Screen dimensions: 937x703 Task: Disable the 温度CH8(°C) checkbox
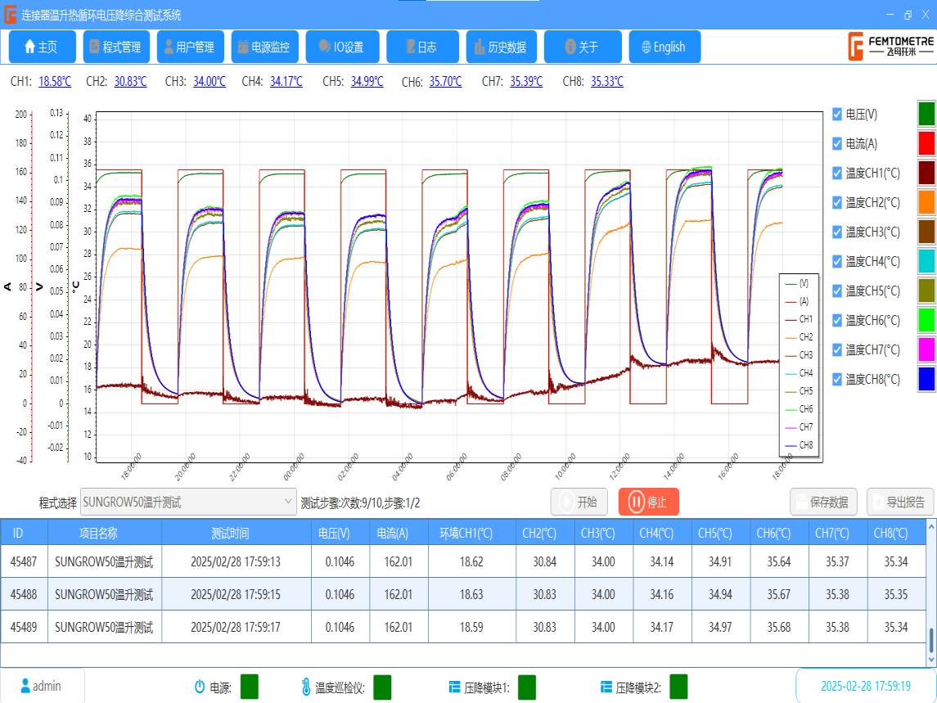tap(837, 380)
